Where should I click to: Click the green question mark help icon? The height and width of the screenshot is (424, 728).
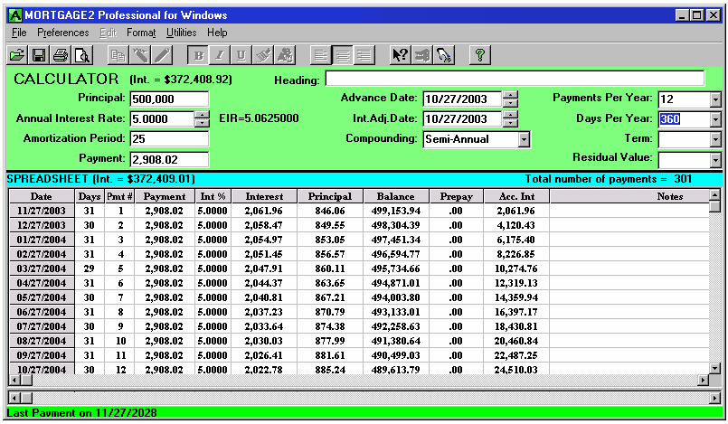(480, 54)
